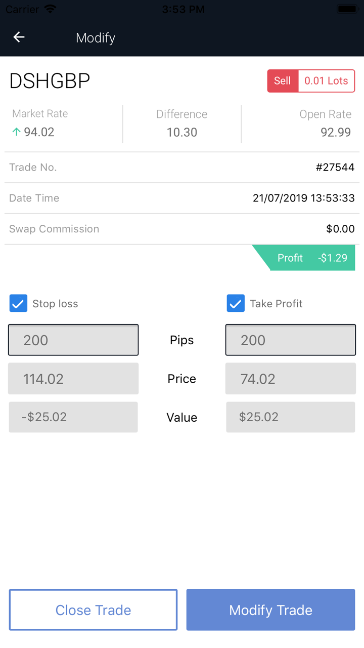Image resolution: width=364 pixels, height=648 pixels.
Task: Tap the 0.01 Lots segment
Action: click(x=326, y=81)
